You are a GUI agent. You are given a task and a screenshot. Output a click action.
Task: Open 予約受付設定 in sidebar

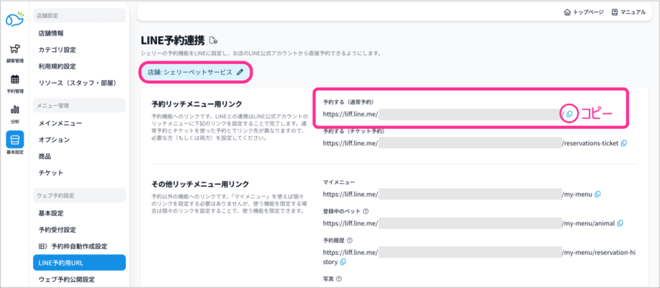coord(57,229)
